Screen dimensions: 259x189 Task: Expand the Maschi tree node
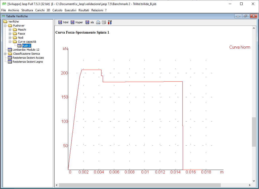click(10, 30)
